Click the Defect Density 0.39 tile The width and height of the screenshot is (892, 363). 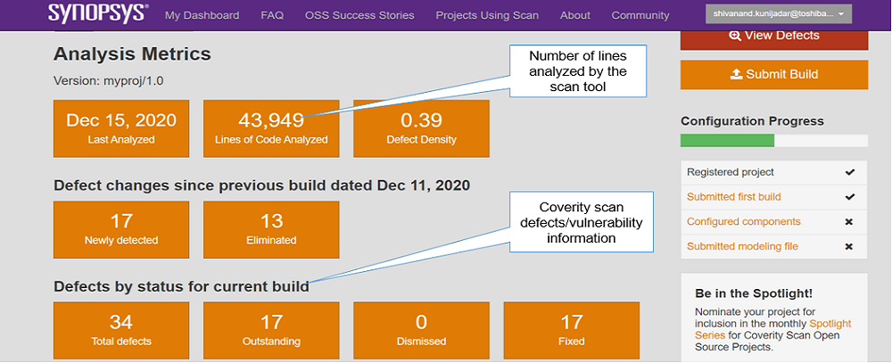pyautogui.click(x=421, y=128)
